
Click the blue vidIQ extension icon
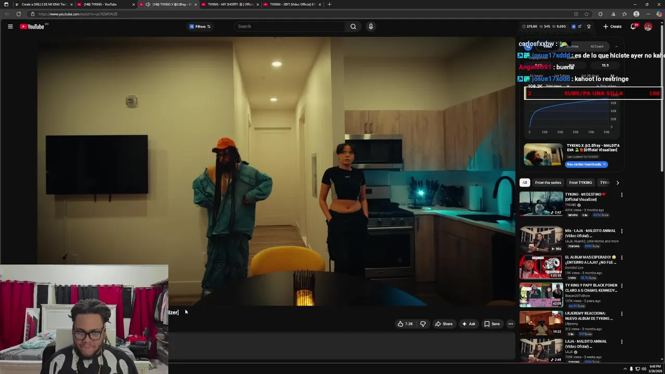(x=574, y=26)
